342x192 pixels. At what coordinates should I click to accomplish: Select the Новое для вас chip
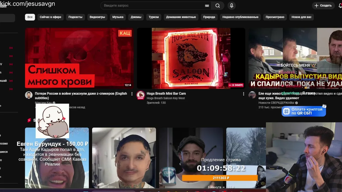coord(301,17)
